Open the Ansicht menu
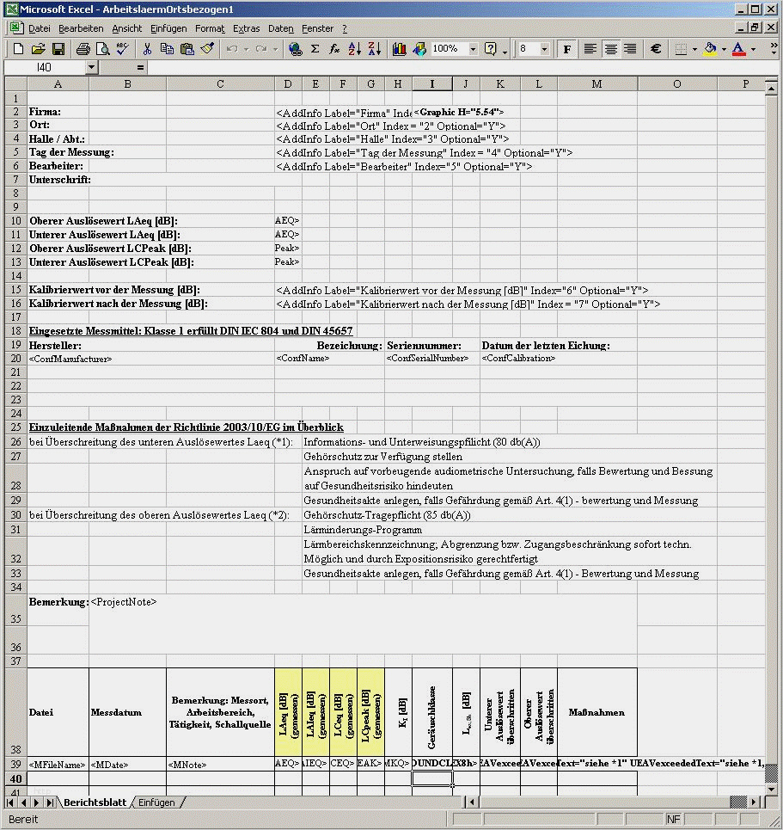 click(127, 28)
